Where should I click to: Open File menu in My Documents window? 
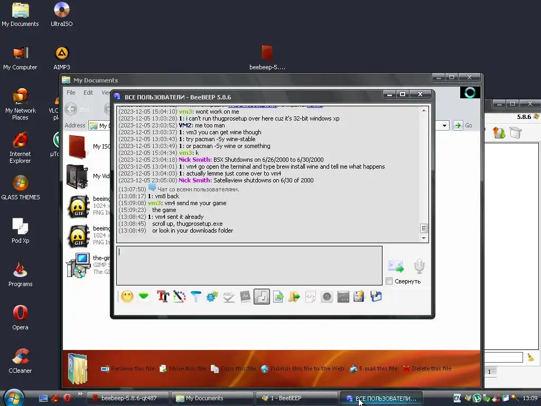(71, 93)
